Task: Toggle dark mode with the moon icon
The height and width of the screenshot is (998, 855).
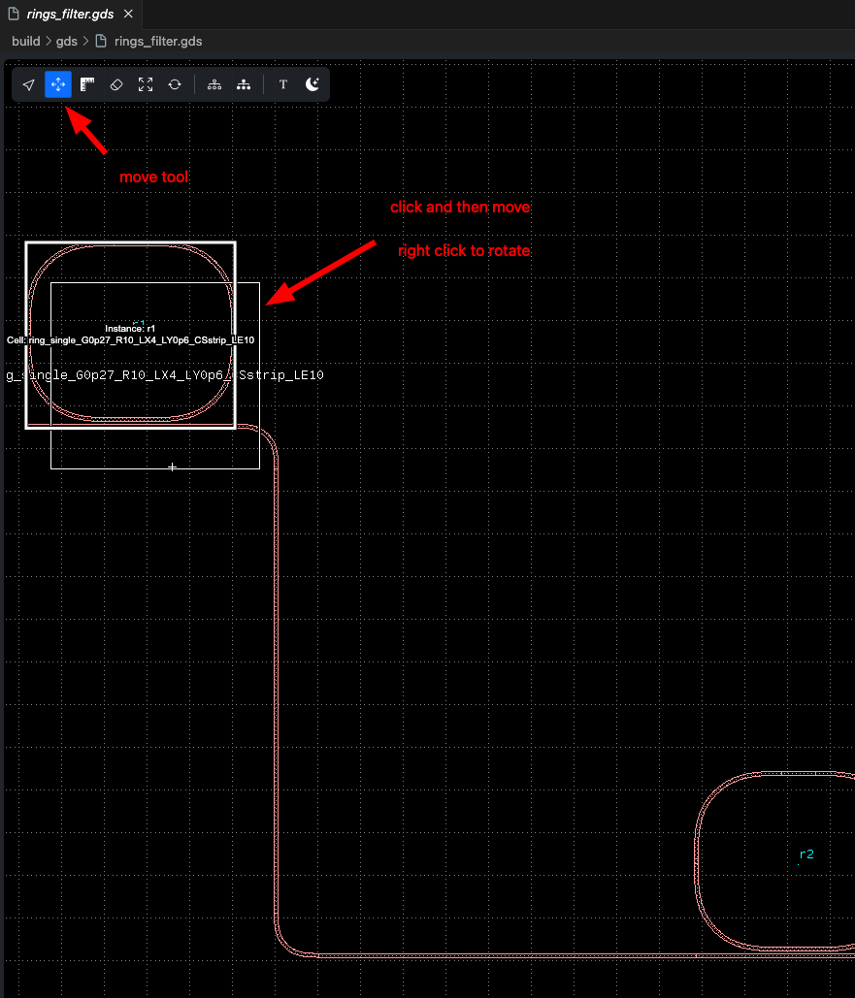Action: coord(312,84)
